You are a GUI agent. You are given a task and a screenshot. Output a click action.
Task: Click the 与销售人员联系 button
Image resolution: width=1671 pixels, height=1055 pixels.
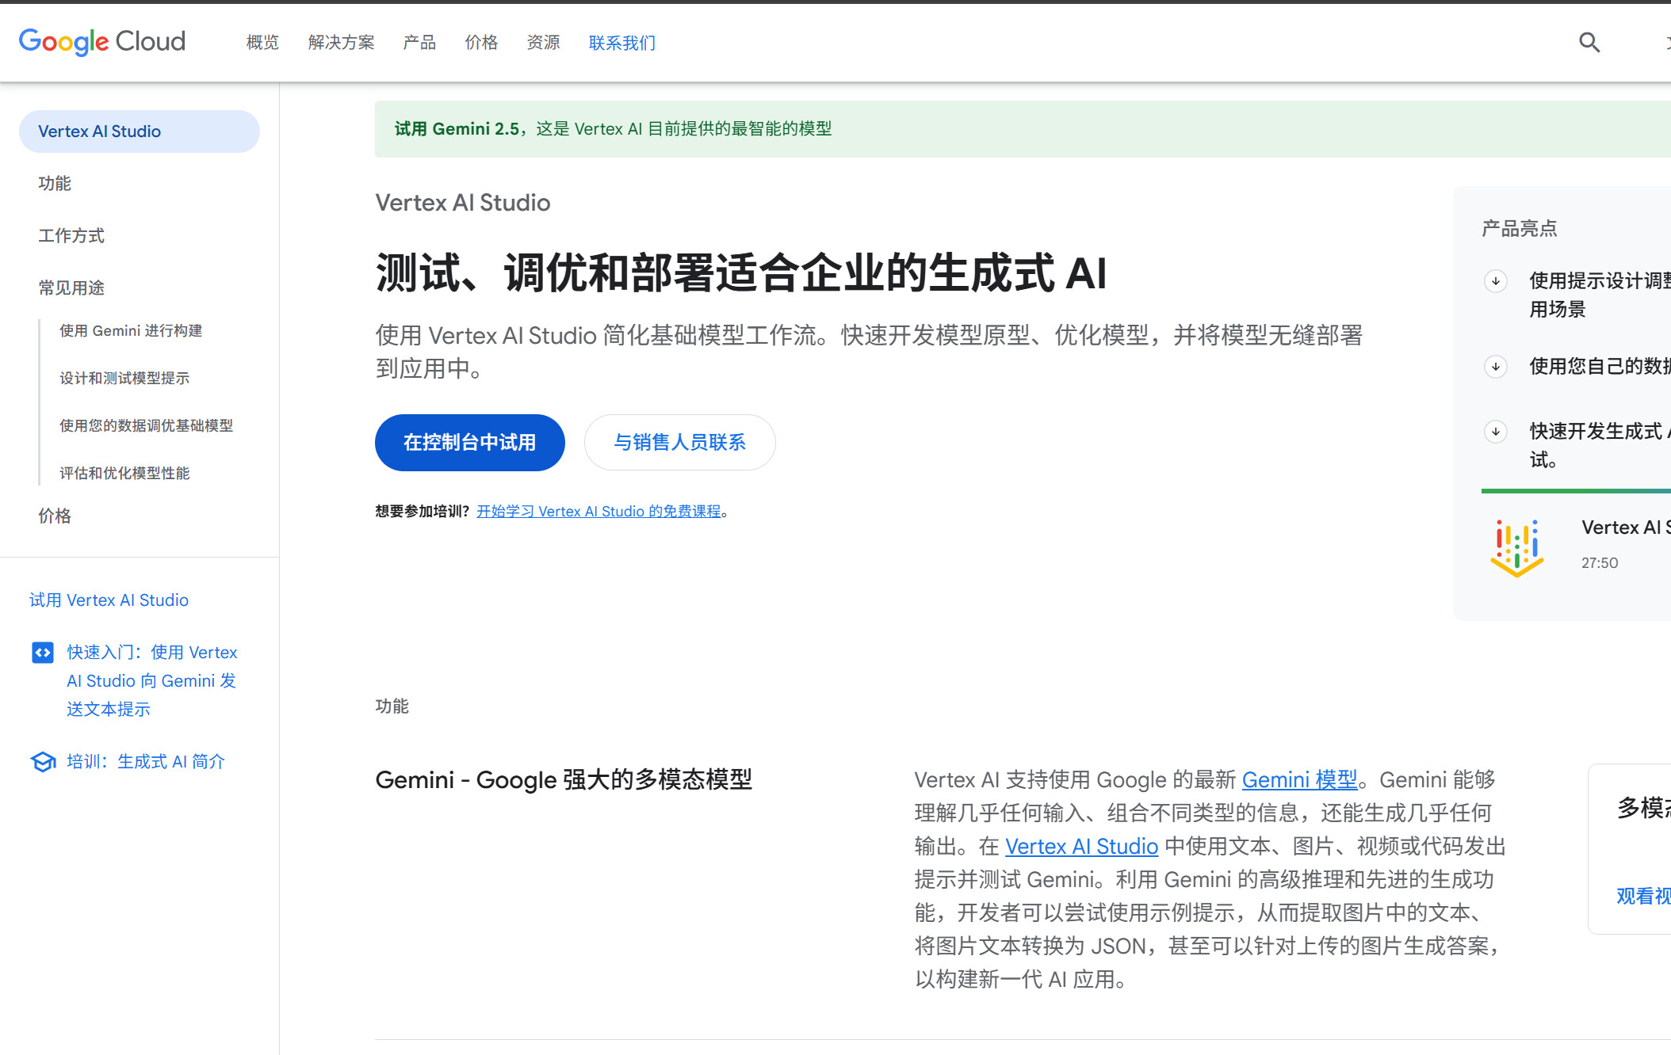coord(679,443)
